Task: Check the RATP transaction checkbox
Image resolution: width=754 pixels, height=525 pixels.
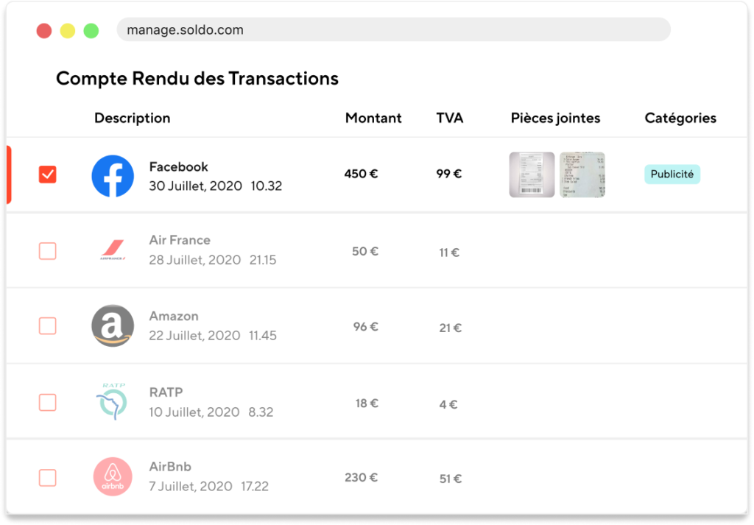Action: click(x=48, y=403)
